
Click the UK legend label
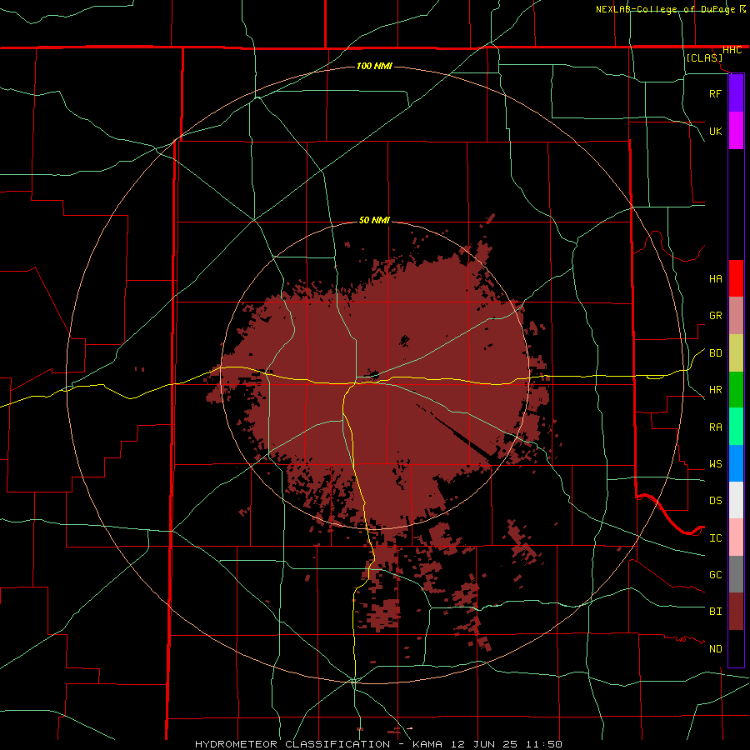715,131
